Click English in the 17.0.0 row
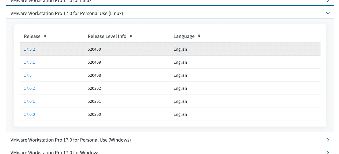This screenshot has height=154, width=339. click(x=180, y=114)
